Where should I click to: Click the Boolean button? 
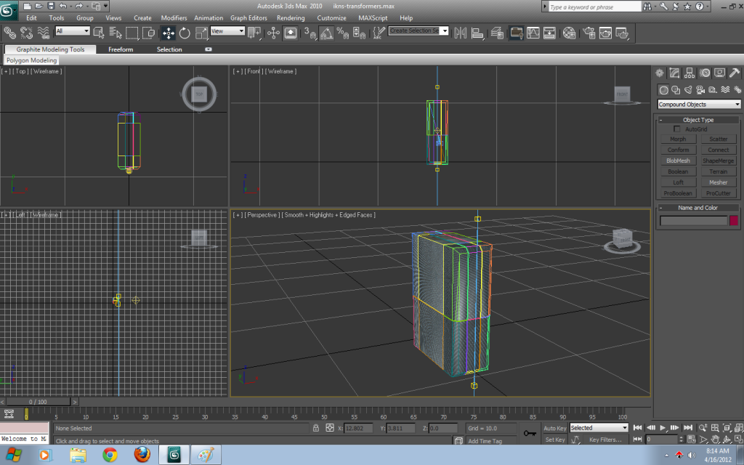pos(677,171)
